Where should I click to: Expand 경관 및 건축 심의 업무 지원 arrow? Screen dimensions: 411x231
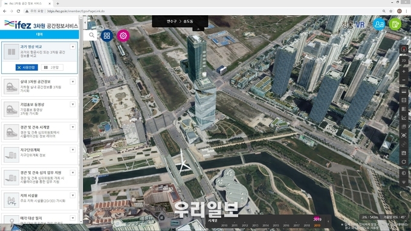coord(73,173)
